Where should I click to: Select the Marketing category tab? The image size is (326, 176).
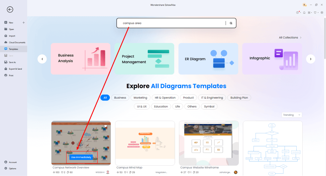140,98
